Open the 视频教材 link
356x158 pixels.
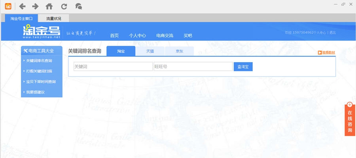point(329,53)
